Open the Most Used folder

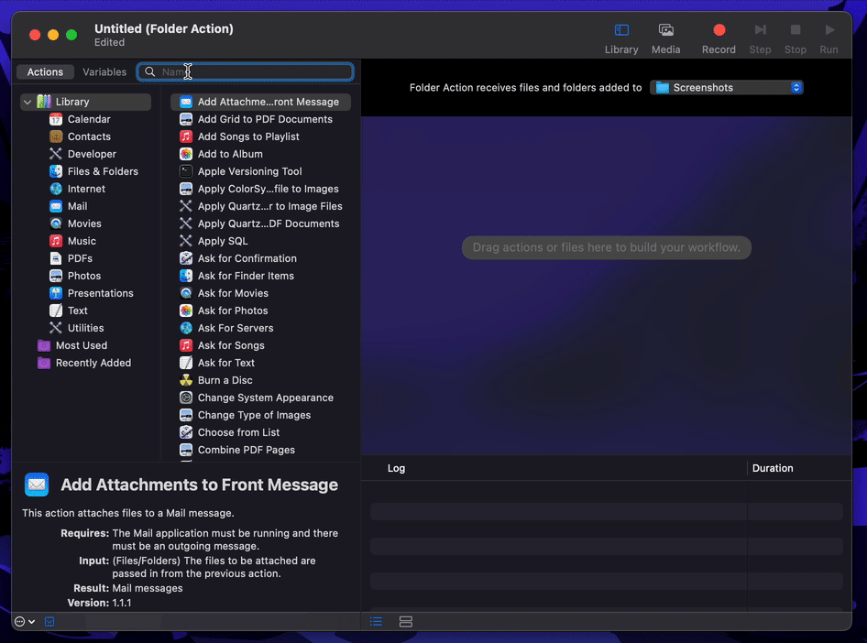coord(81,345)
